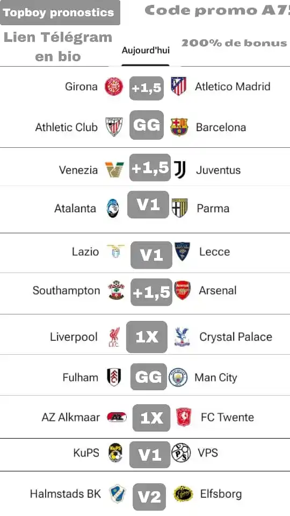Viewport: 290px width, 516px height.
Task: Select the Barcelona team logo
Action: 179,127
